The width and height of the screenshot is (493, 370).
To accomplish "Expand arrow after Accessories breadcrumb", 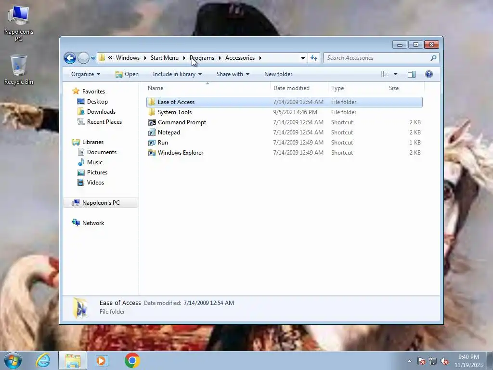I will click(260, 58).
